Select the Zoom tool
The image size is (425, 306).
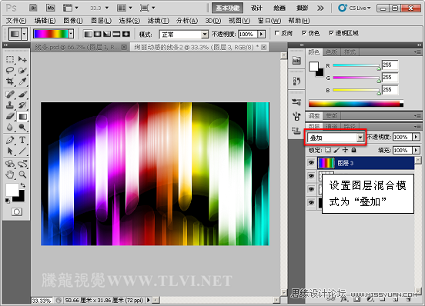click(22, 175)
